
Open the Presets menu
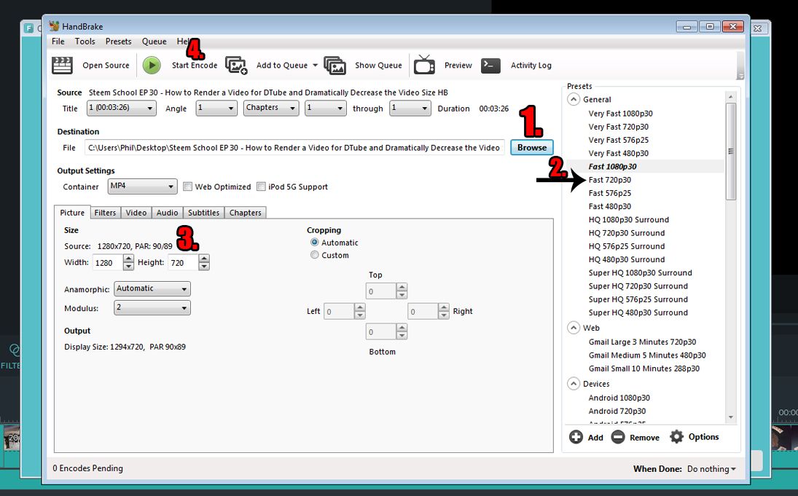(119, 42)
